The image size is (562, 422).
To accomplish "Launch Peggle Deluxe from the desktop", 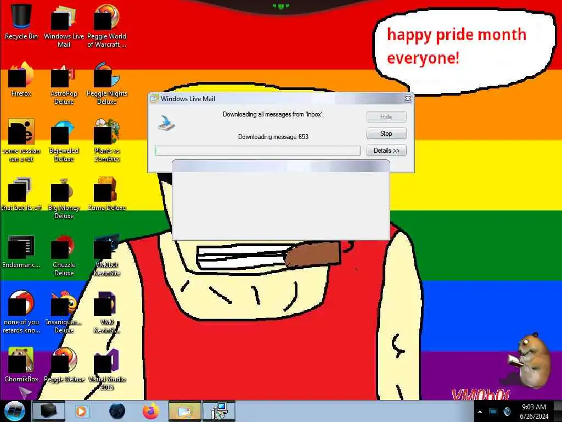I will [x=64, y=364].
